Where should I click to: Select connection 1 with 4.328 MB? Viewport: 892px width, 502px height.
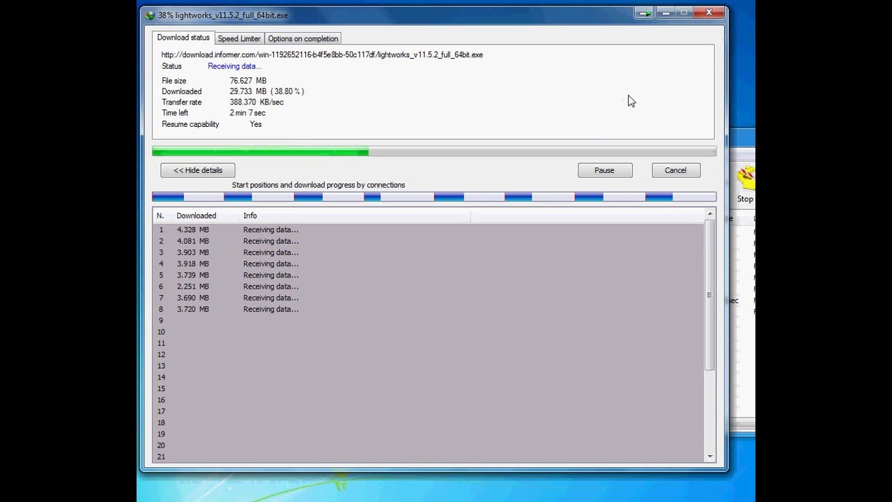tap(429, 229)
